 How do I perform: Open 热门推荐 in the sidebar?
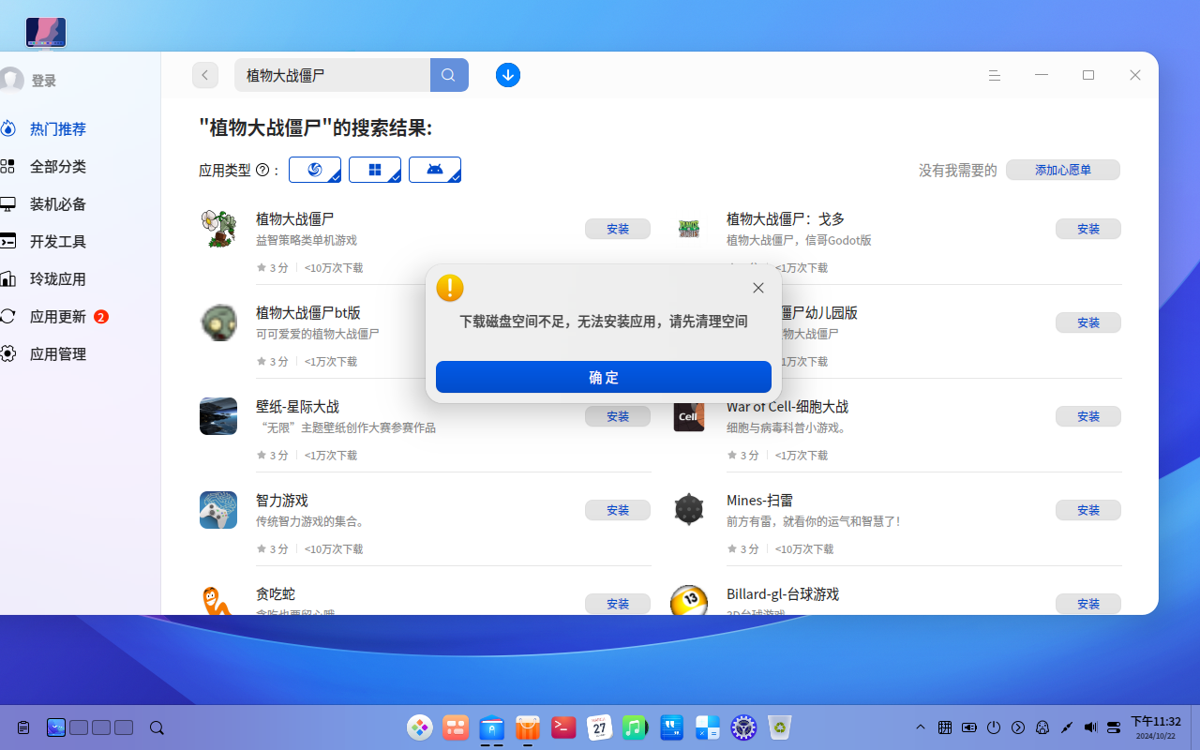[x=57, y=128]
